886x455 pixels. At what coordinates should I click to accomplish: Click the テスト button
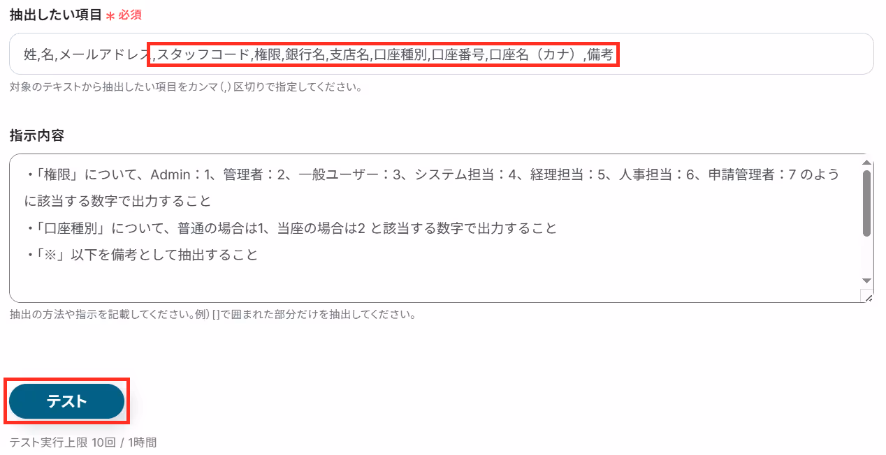[66, 401]
